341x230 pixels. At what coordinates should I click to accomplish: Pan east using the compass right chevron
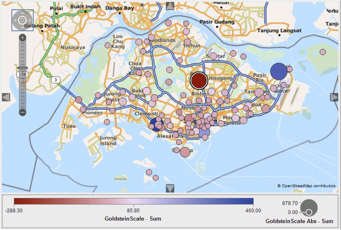(x=30, y=20)
